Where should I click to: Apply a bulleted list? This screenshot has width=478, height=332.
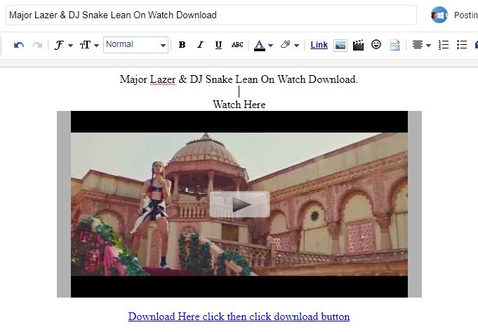[462, 45]
